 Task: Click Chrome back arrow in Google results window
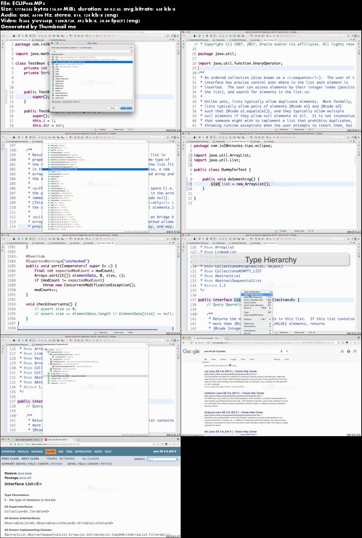184,343
